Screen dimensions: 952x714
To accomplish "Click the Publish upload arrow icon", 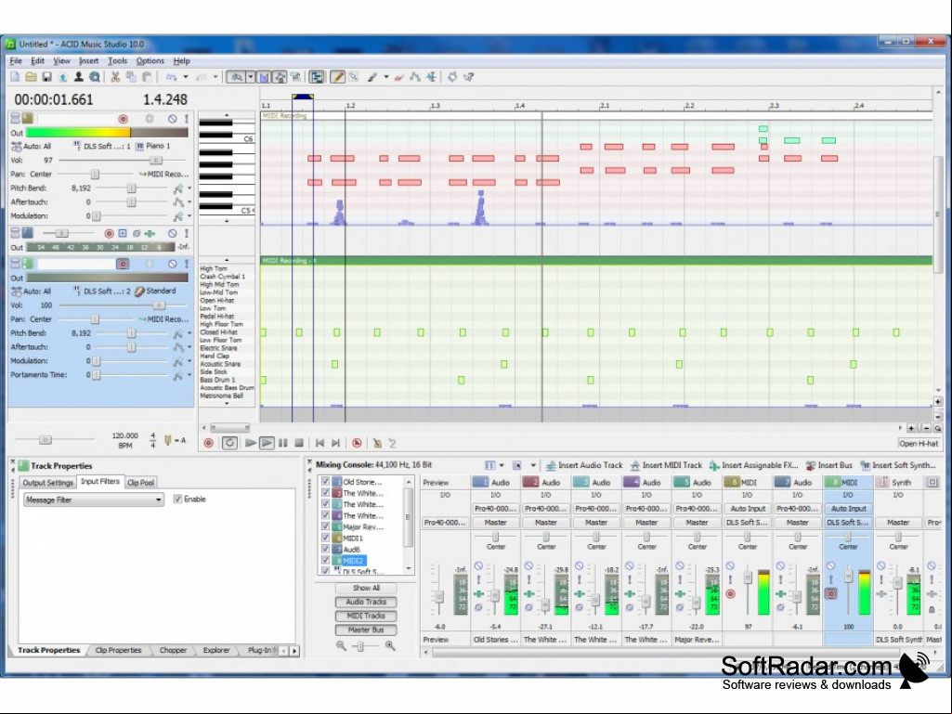I will 62,77.
